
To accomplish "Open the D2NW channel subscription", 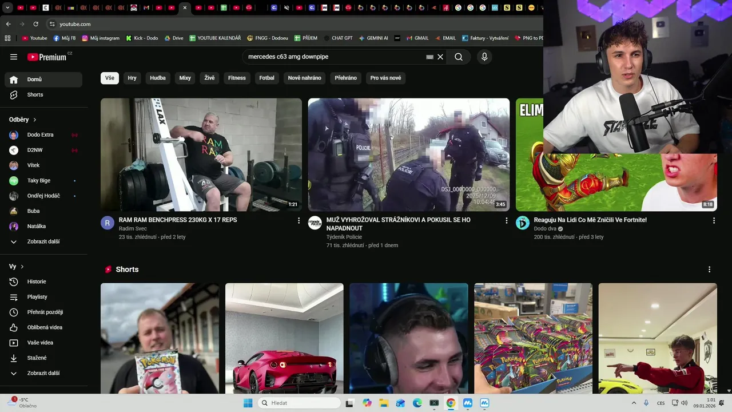I will click(43, 150).
